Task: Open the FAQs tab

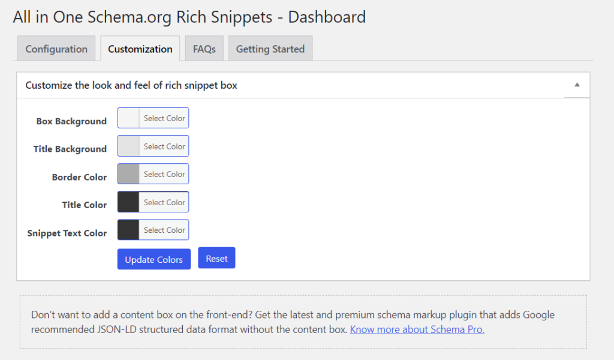Action: click(204, 49)
